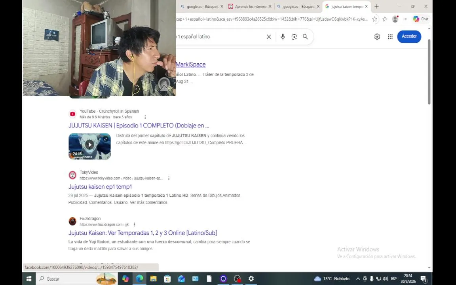Open Copilot Chat in the browser
The image size is (456, 285).
click(421, 19)
